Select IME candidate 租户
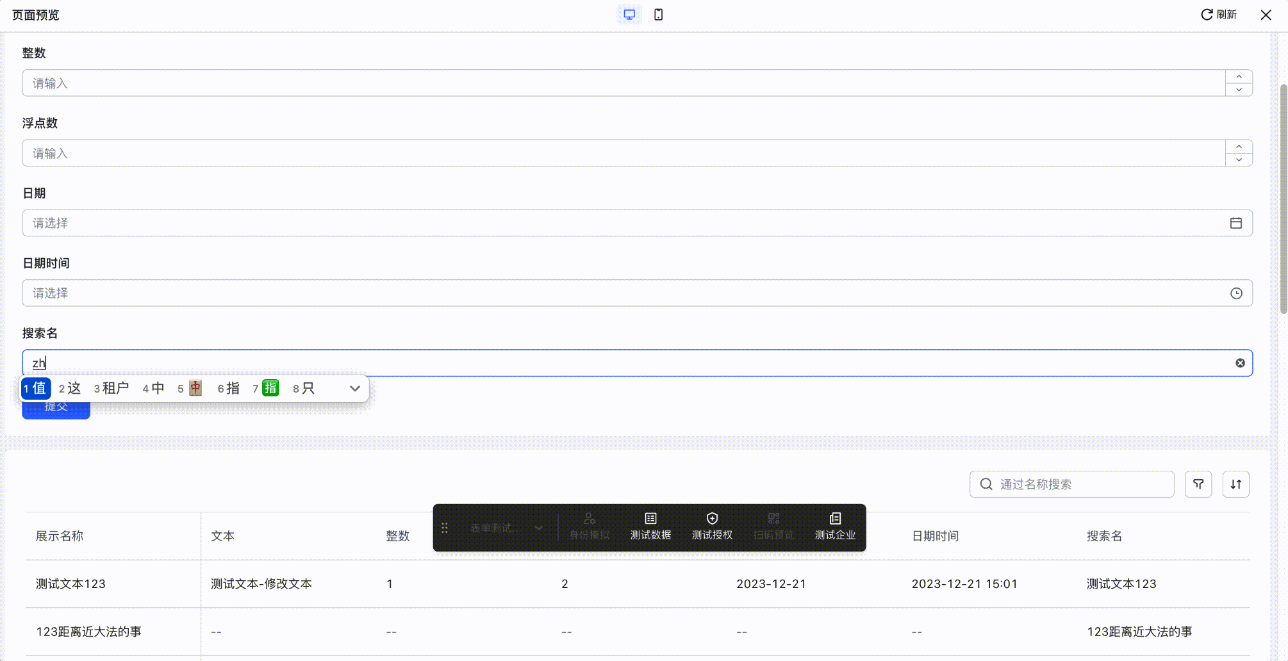 tap(111, 388)
